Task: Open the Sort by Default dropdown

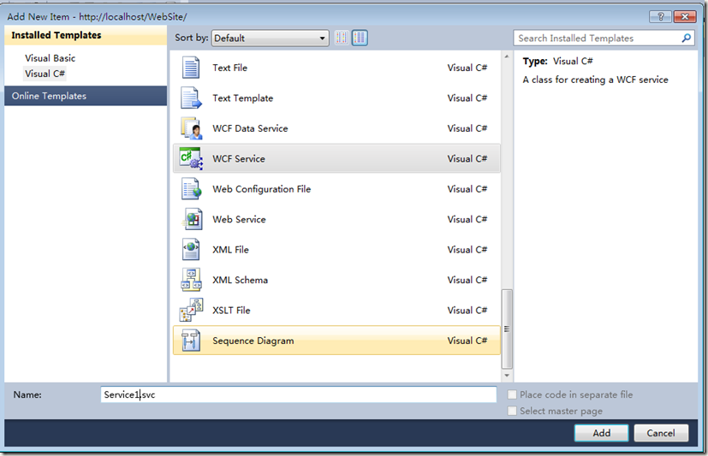Action: [270, 38]
